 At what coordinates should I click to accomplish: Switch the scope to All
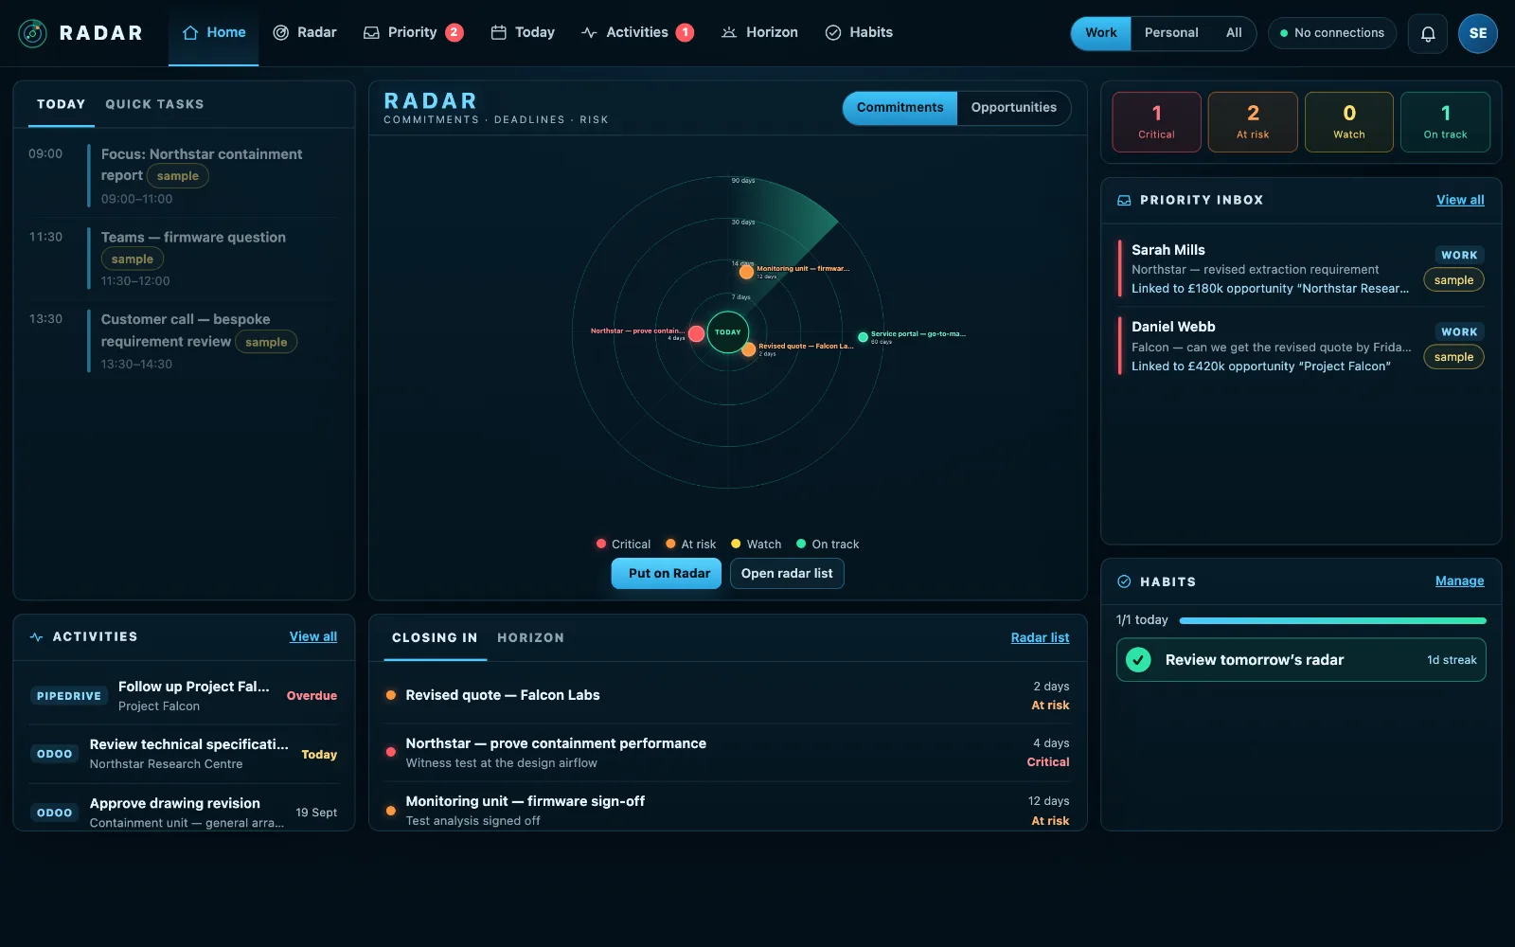click(1234, 33)
